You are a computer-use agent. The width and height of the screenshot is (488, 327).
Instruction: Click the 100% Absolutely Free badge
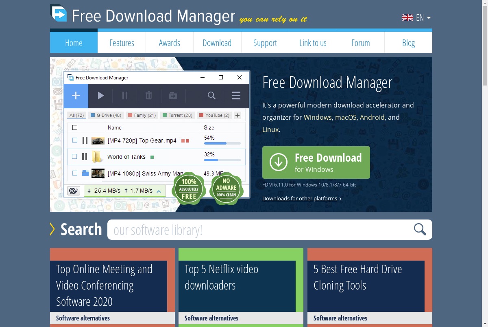189,189
